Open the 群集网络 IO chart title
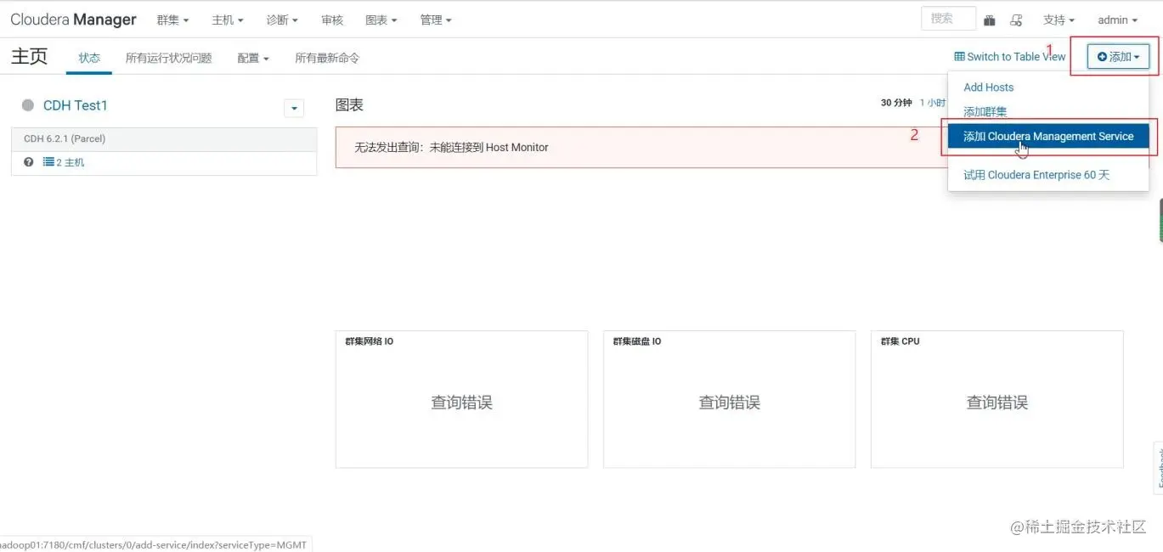1163x552 pixels. [370, 341]
